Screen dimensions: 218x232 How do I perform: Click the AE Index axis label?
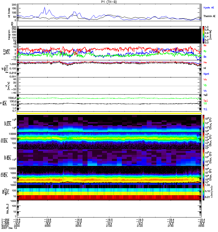pos(9,13)
